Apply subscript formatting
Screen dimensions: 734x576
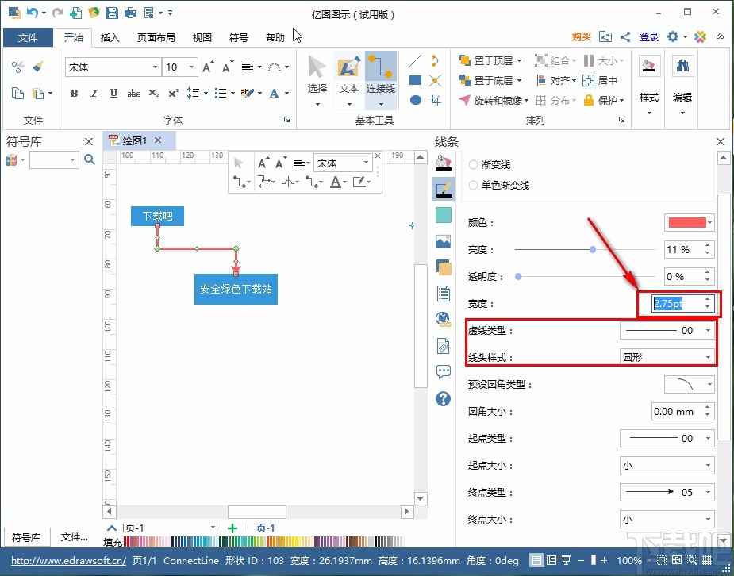(153, 93)
